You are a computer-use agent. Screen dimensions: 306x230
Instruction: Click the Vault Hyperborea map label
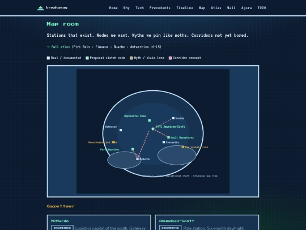182,137
